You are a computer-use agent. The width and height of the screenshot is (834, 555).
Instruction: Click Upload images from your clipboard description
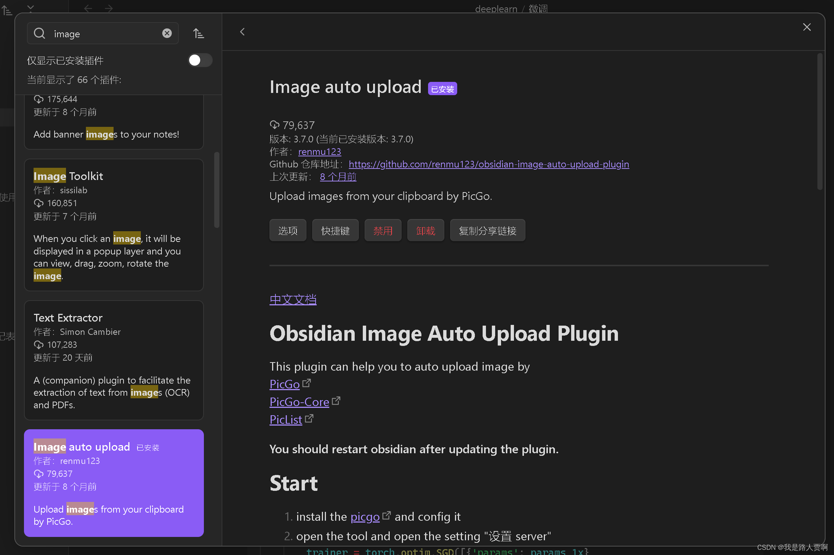pyautogui.click(x=381, y=196)
